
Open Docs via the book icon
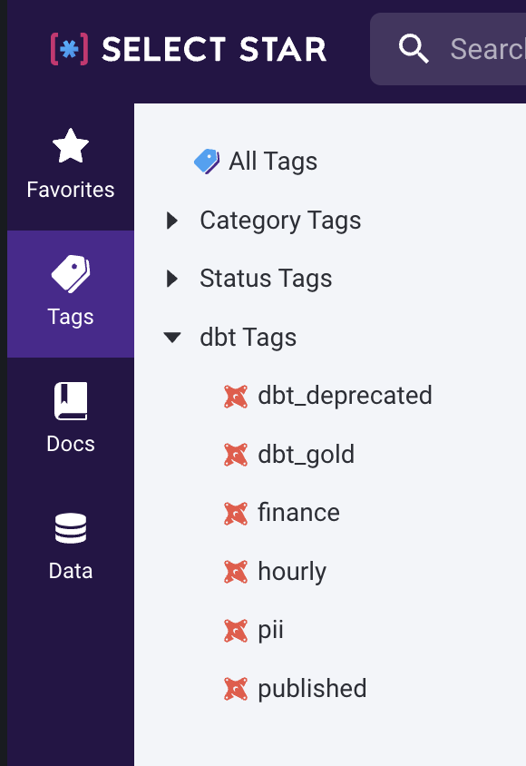point(71,401)
